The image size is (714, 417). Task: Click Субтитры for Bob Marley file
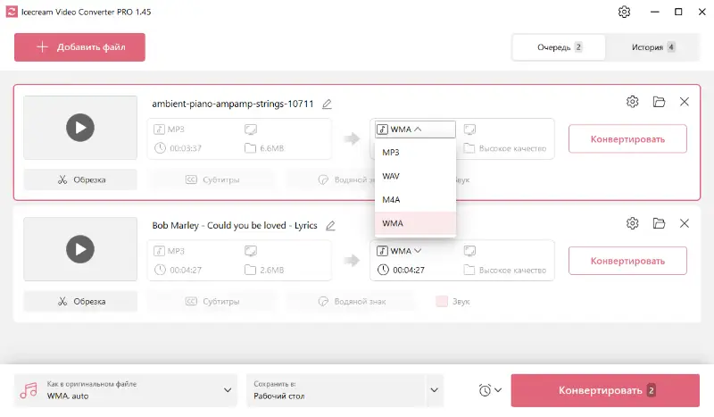[212, 301]
